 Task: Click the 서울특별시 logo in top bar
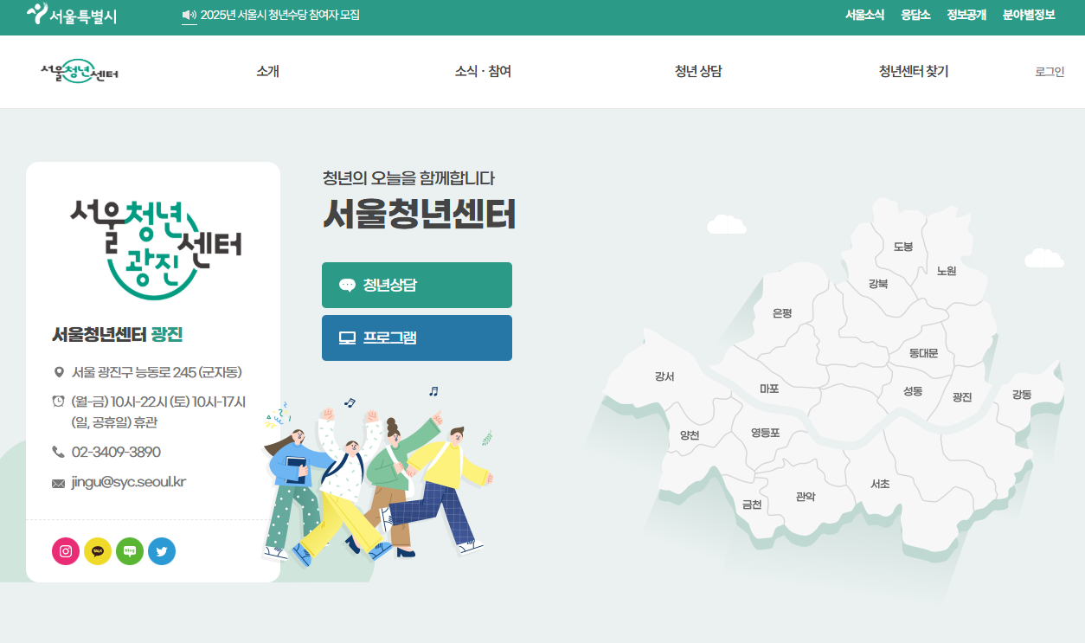point(72,15)
